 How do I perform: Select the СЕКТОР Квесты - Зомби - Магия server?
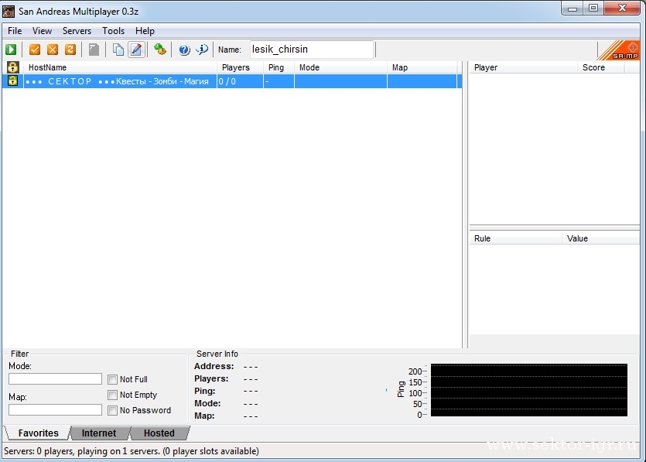point(232,81)
